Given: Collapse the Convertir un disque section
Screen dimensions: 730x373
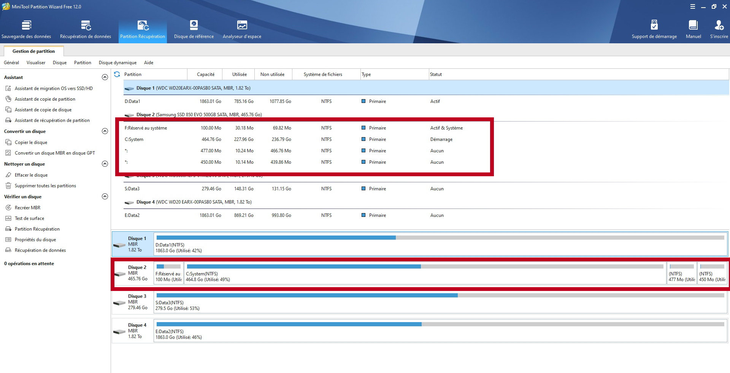Looking at the screenshot, I should point(105,131).
